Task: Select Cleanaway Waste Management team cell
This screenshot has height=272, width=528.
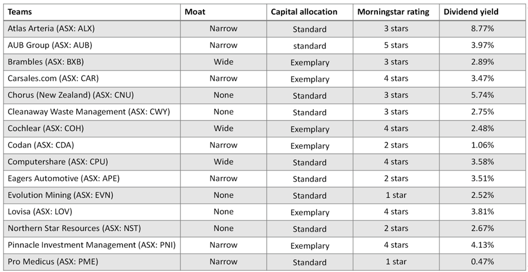Action: pyautogui.click(x=89, y=112)
